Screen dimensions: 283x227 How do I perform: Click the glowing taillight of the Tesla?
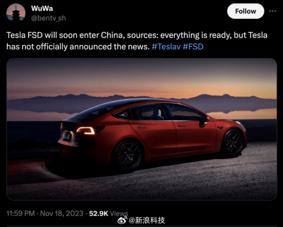[x=86, y=130]
